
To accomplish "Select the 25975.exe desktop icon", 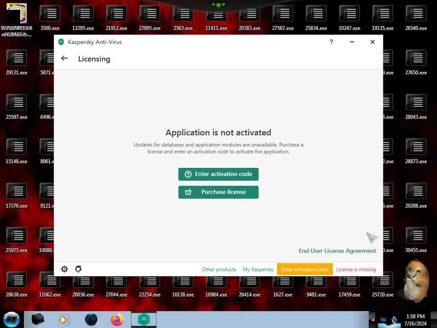I will pos(17,240).
